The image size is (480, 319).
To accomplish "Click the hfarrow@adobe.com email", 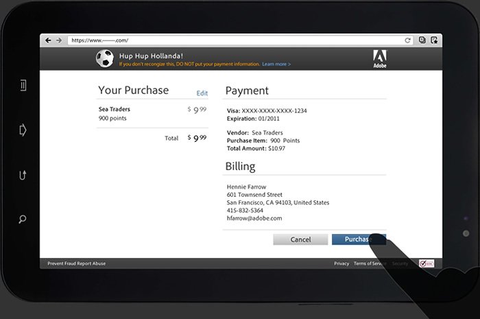I will click(x=254, y=218).
